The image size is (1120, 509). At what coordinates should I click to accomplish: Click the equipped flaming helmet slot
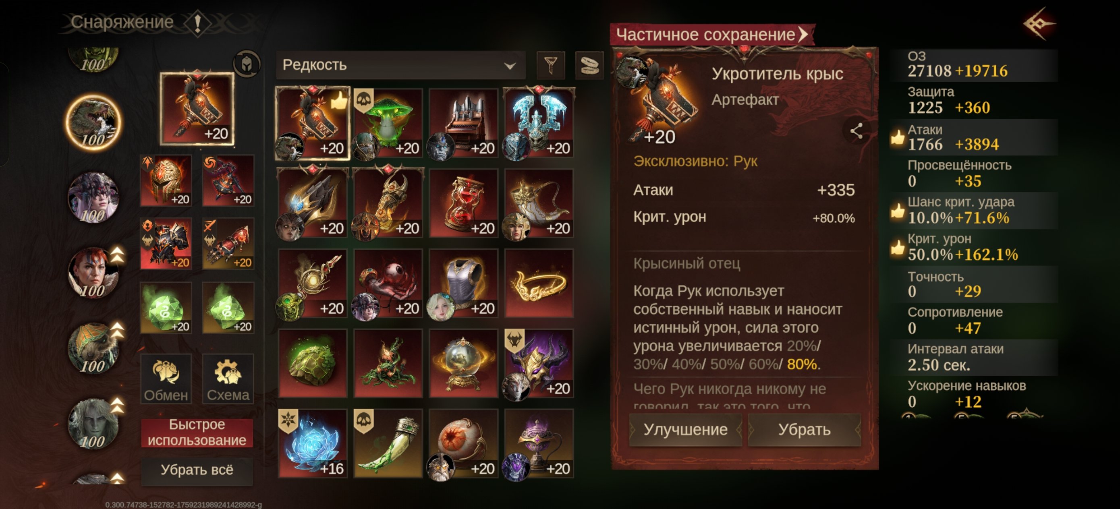(x=166, y=180)
